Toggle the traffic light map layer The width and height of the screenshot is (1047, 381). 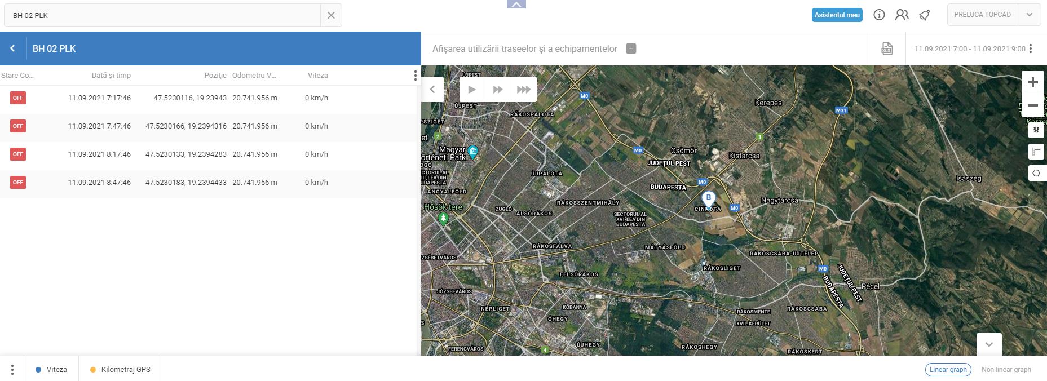click(1036, 130)
